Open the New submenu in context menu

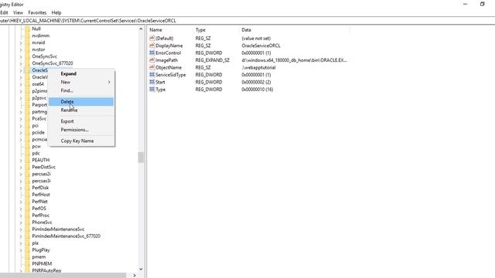tap(81, 82)
